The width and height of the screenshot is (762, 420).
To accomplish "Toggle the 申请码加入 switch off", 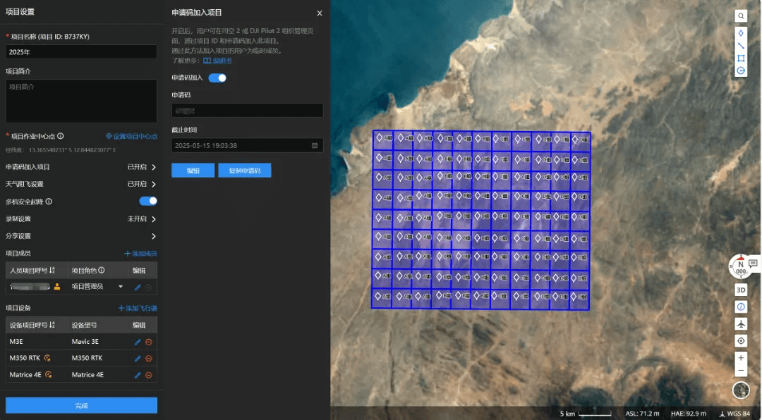I will tap(217, 78).
